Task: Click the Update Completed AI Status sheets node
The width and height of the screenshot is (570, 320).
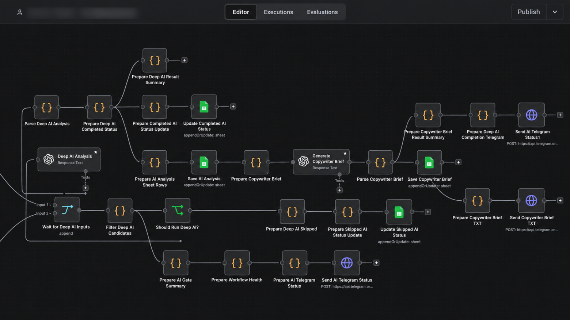Action: click(204, 107)
